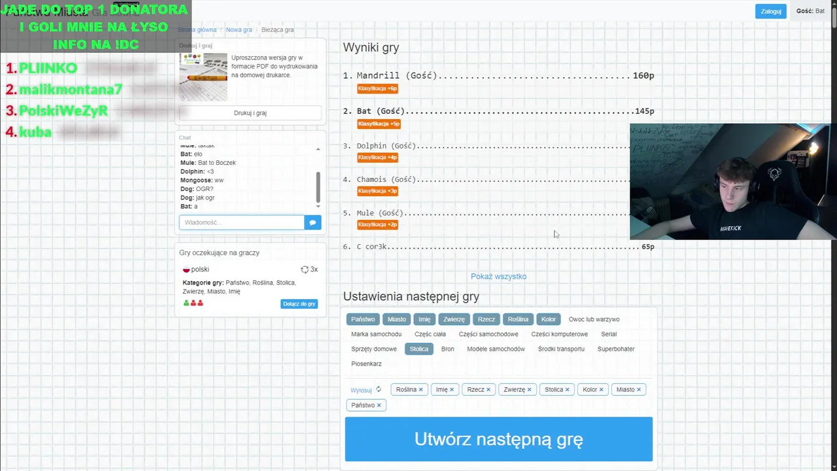Open Strona główna breadcrumb
This screenshot has width=837, height=471.
pyautogui.click(x=197, y=29)
